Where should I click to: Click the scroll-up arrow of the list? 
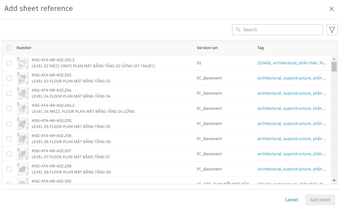coord(334,59)
